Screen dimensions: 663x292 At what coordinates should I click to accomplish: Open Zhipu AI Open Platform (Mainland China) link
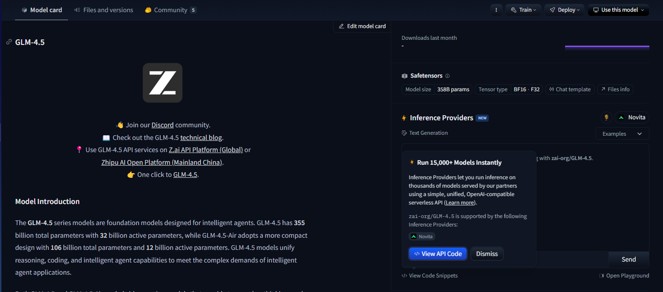tap(162, 162)
